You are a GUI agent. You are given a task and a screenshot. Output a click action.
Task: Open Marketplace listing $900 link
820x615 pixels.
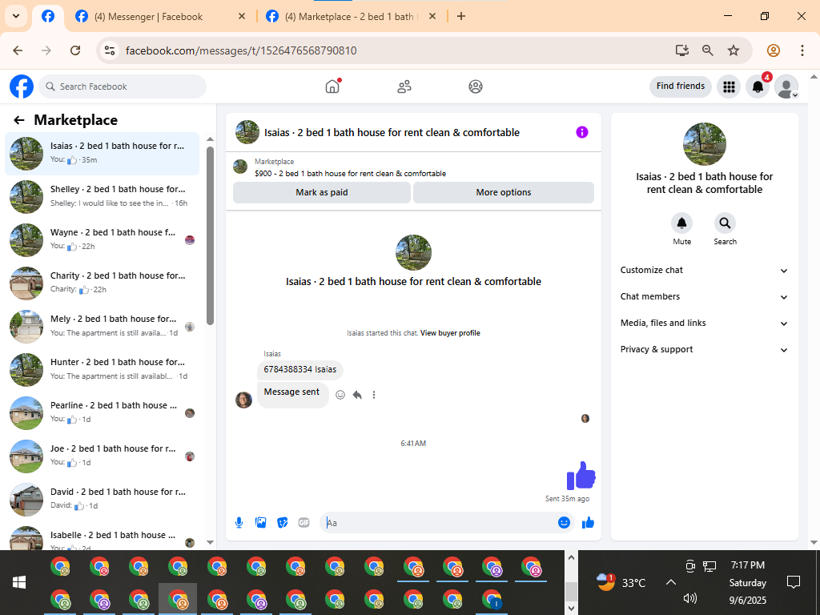[x=351, y=174]
